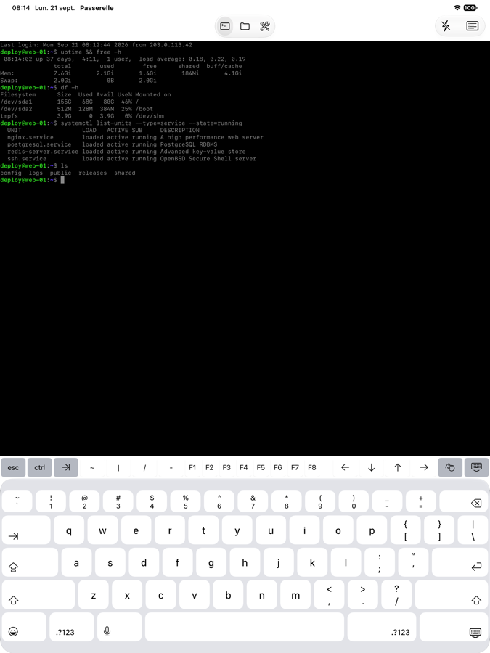Open the tools wrench and screwdriver icon
This screenshot has width=490, height=653.
tap(265, 26)
